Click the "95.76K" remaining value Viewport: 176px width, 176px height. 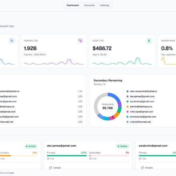pos(108,108)
